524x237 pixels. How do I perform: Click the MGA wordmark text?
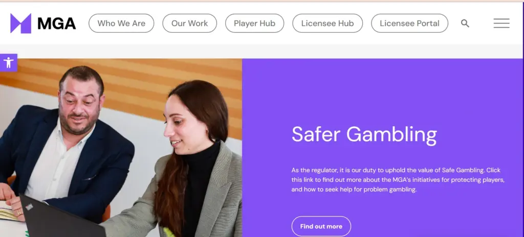point(56,23)
